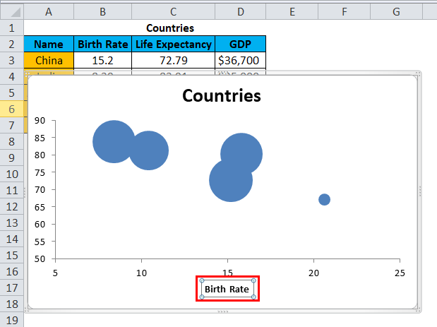The height and width of the screenshot is (327, 437).
Task: Select row 18 header
Action: [12, 304]
